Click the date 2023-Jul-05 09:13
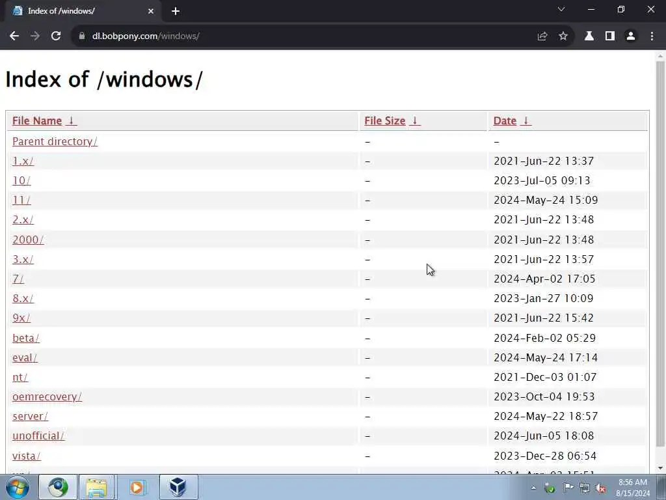 point(542,181)
